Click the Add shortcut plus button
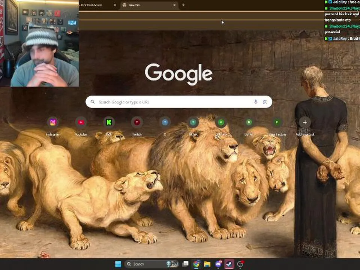360x270 pixels. pos(305,122)
